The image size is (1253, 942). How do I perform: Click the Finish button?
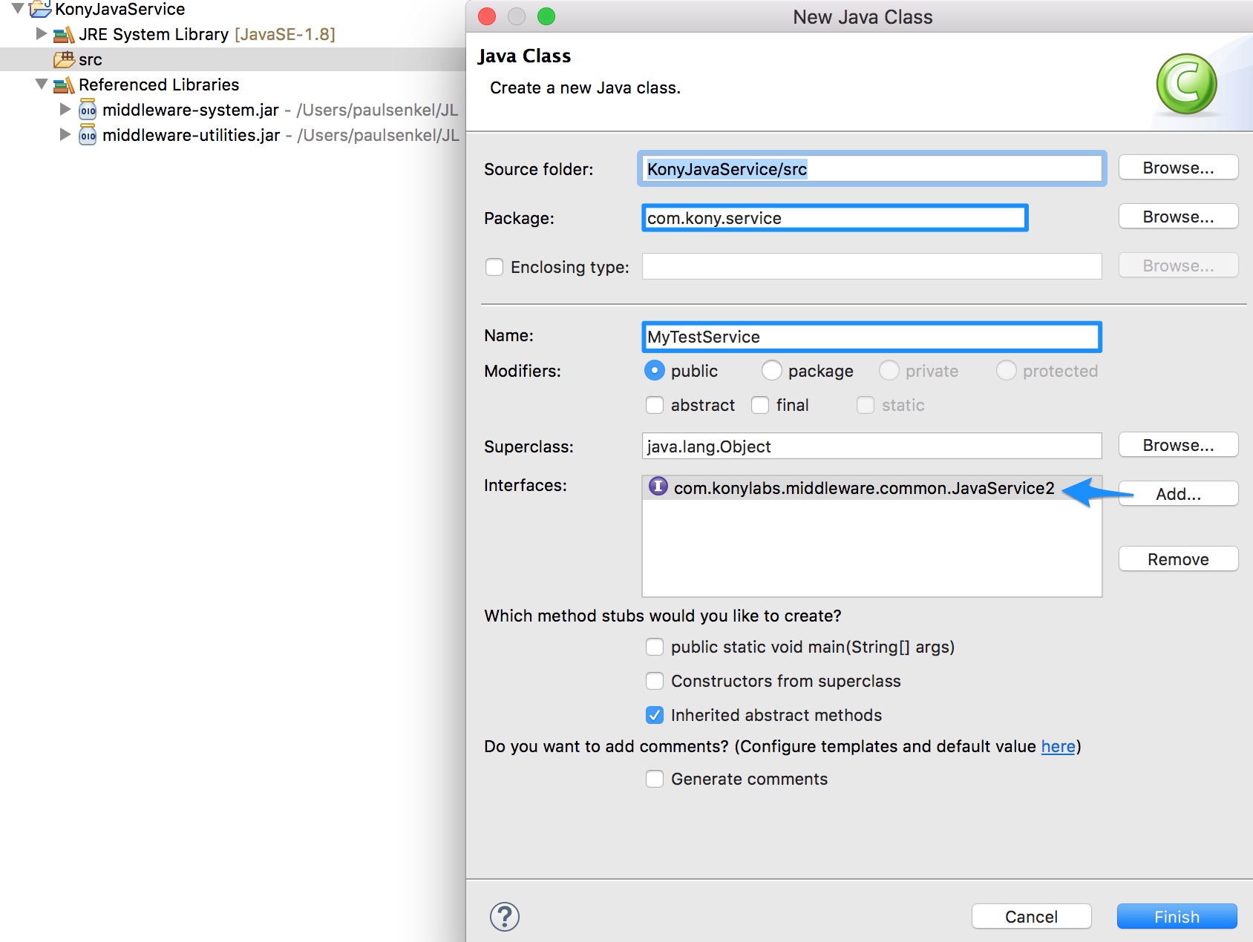1176,916
